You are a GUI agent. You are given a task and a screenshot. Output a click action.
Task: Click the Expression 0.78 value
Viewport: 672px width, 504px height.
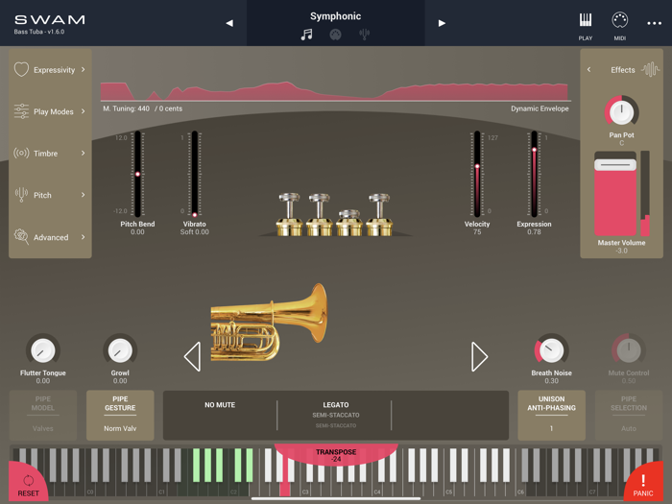534,232
